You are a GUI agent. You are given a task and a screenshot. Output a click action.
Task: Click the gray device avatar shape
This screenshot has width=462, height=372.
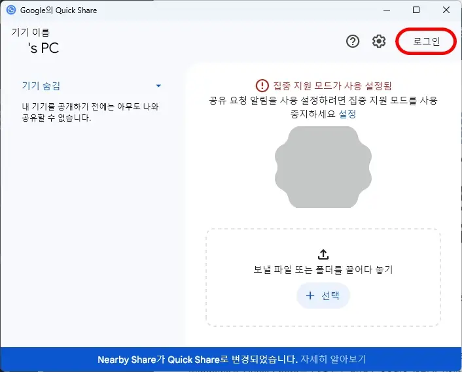(323, 167)
